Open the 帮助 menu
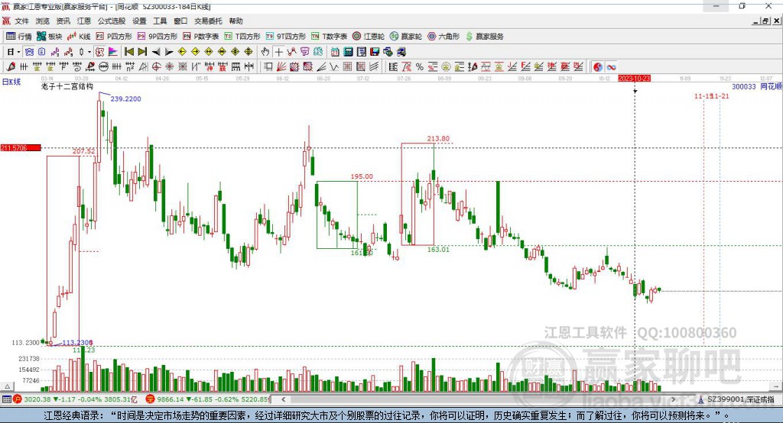This screenshot has width=783, height=423. (236, 21)
